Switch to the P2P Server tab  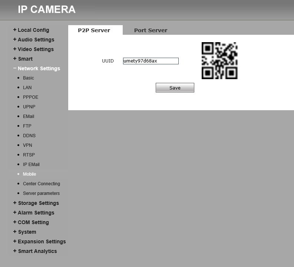coord(95,30)
